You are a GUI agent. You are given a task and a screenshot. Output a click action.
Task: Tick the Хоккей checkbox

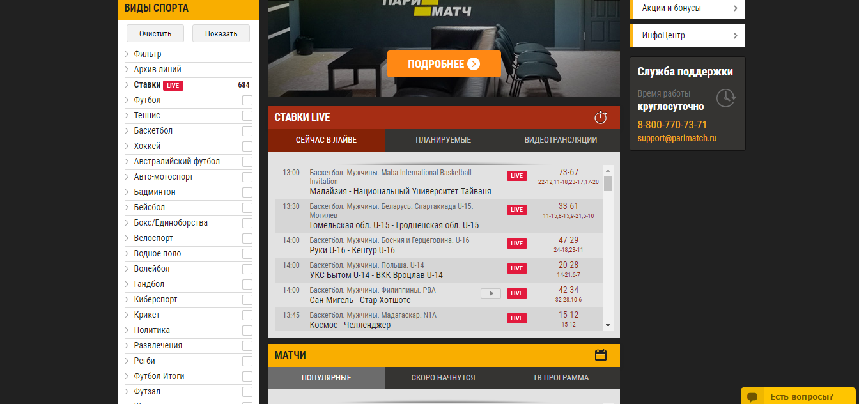pos(247,146)
